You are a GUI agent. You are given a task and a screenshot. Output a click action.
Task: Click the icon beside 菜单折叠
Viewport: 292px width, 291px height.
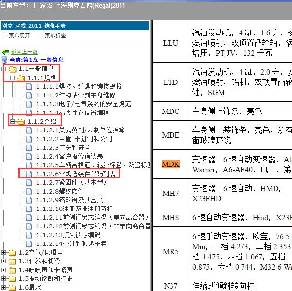coord(39,35)
